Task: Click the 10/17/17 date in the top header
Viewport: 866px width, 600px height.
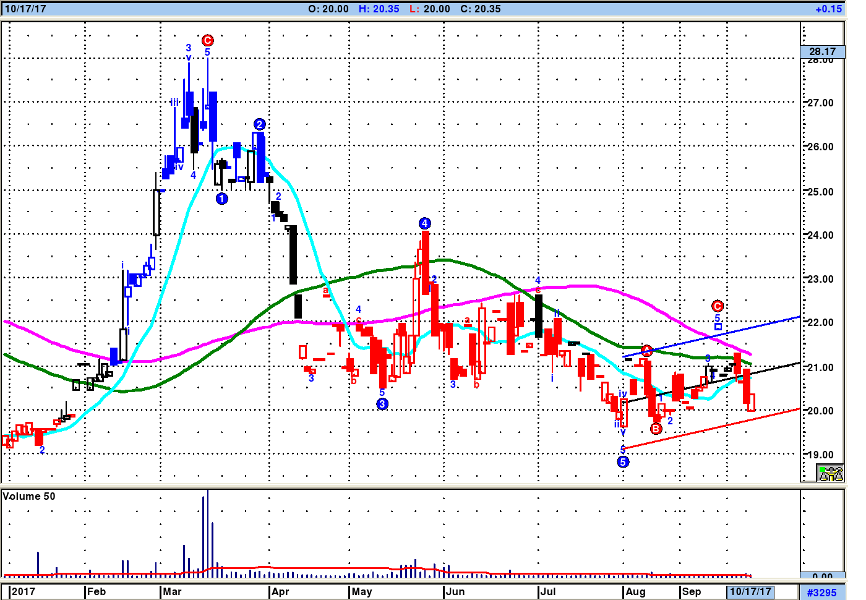Action: coord(25,9)
